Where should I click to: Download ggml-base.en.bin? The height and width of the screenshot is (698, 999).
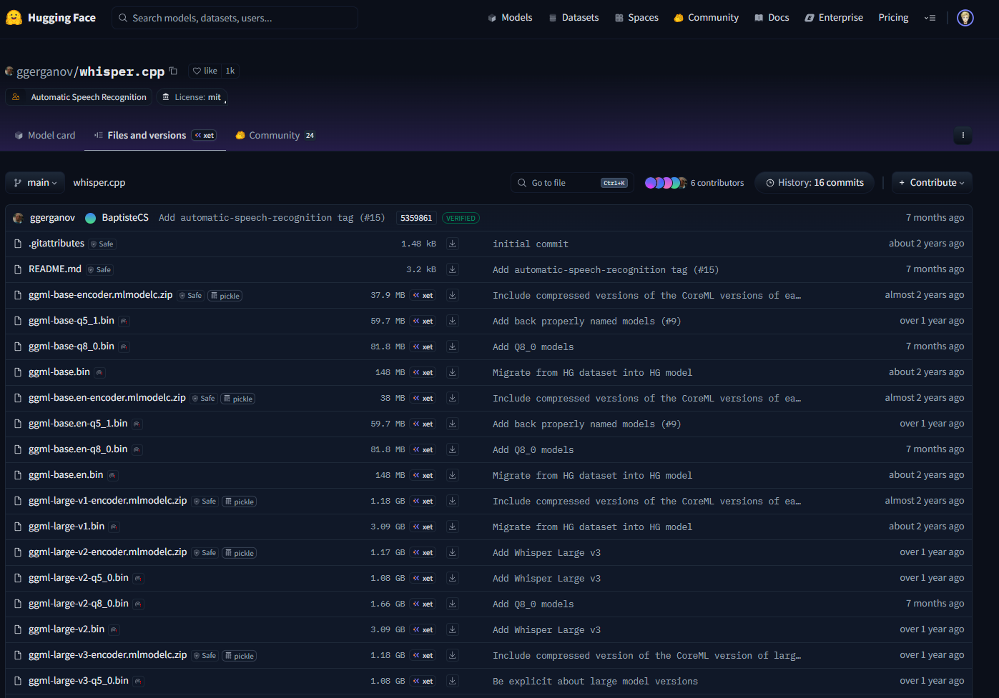click(x=453, y=475)
